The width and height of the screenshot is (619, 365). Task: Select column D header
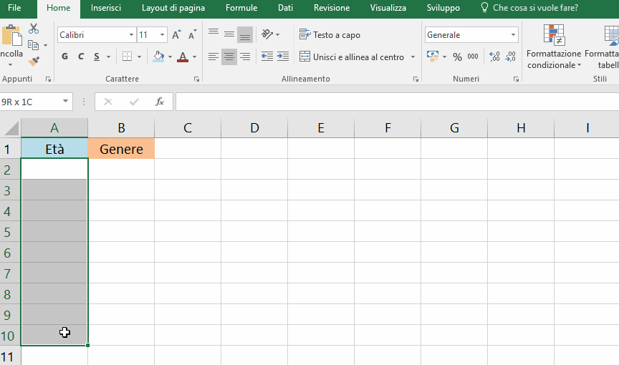[x=254, y=127]
